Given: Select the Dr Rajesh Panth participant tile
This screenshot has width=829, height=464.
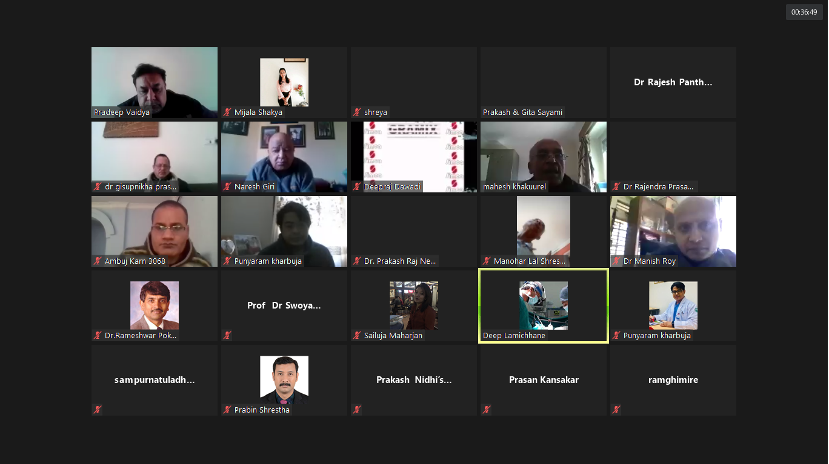Looking at the screenshot, I should [673, 82].
